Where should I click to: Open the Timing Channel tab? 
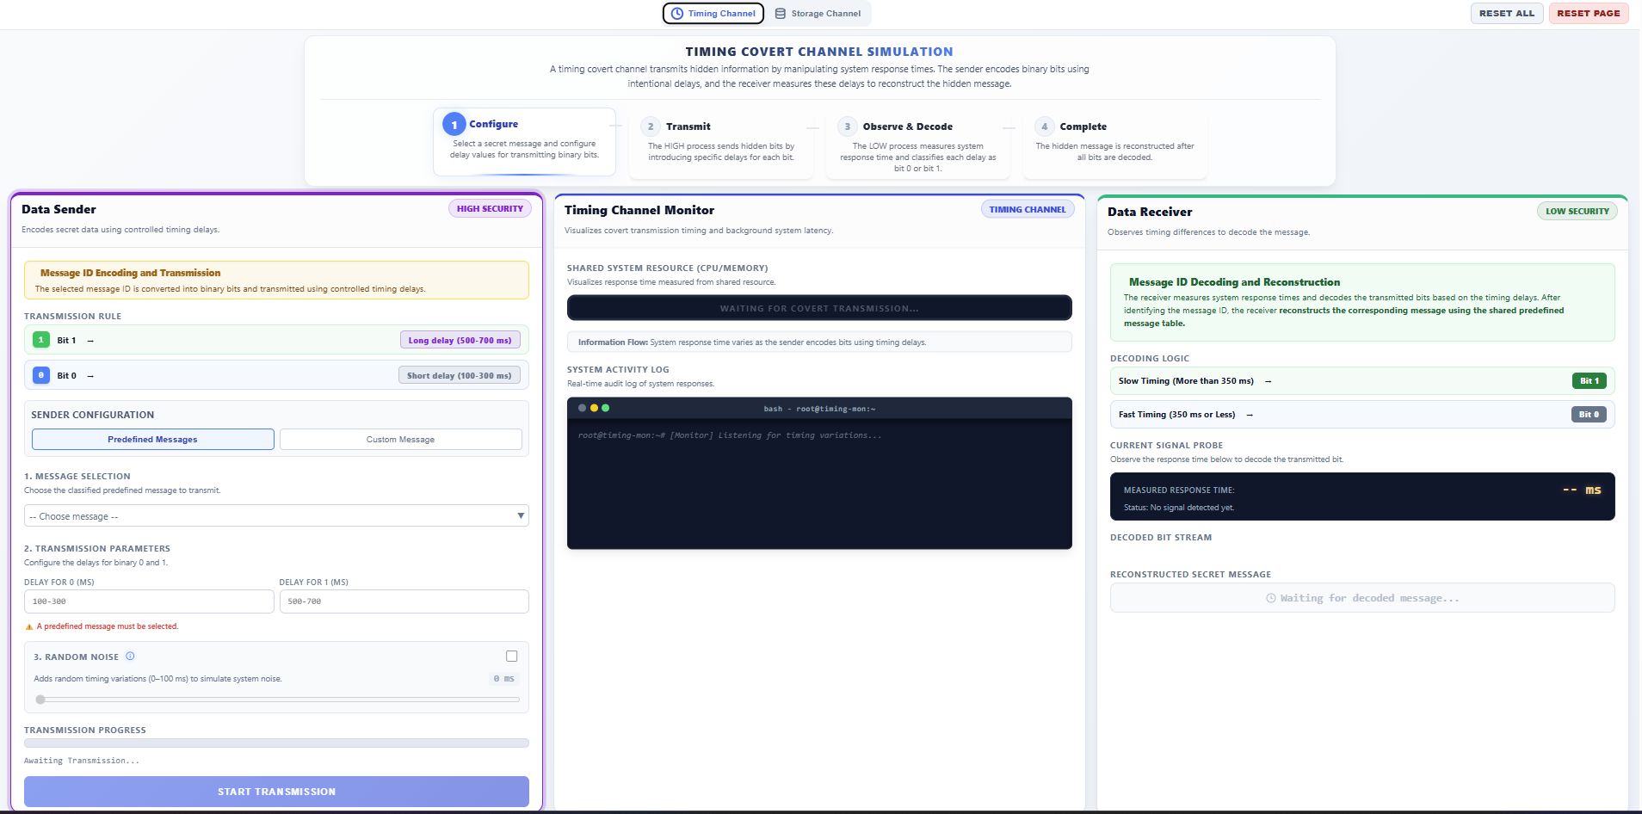point(713,14)
